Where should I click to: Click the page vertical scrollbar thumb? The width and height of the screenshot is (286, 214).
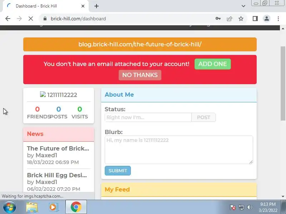tap(283, 83)
